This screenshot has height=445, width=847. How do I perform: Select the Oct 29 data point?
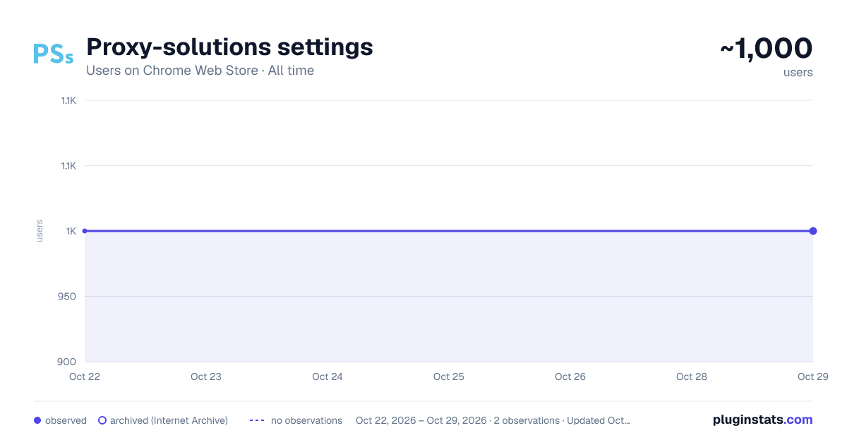click(813, 231)
